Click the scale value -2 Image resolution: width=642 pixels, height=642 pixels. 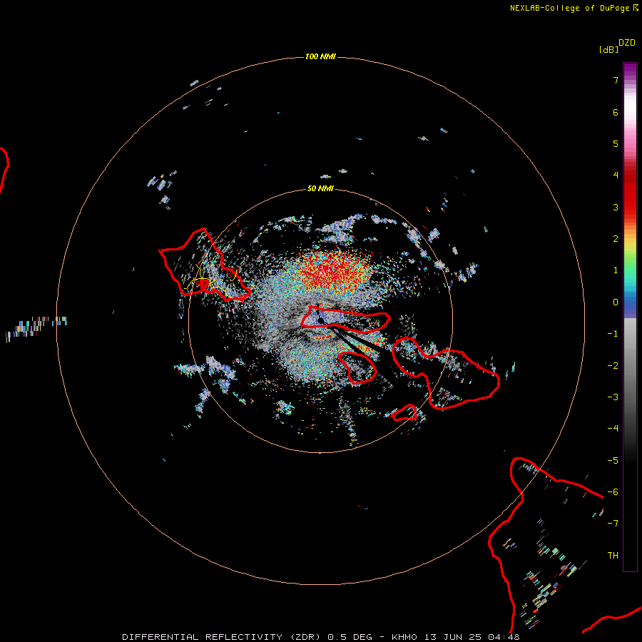(x=613, y=366)
